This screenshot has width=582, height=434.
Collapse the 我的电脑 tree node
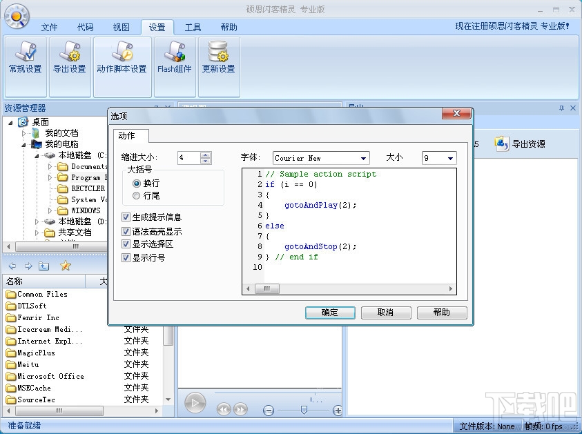tap(23, 144)
